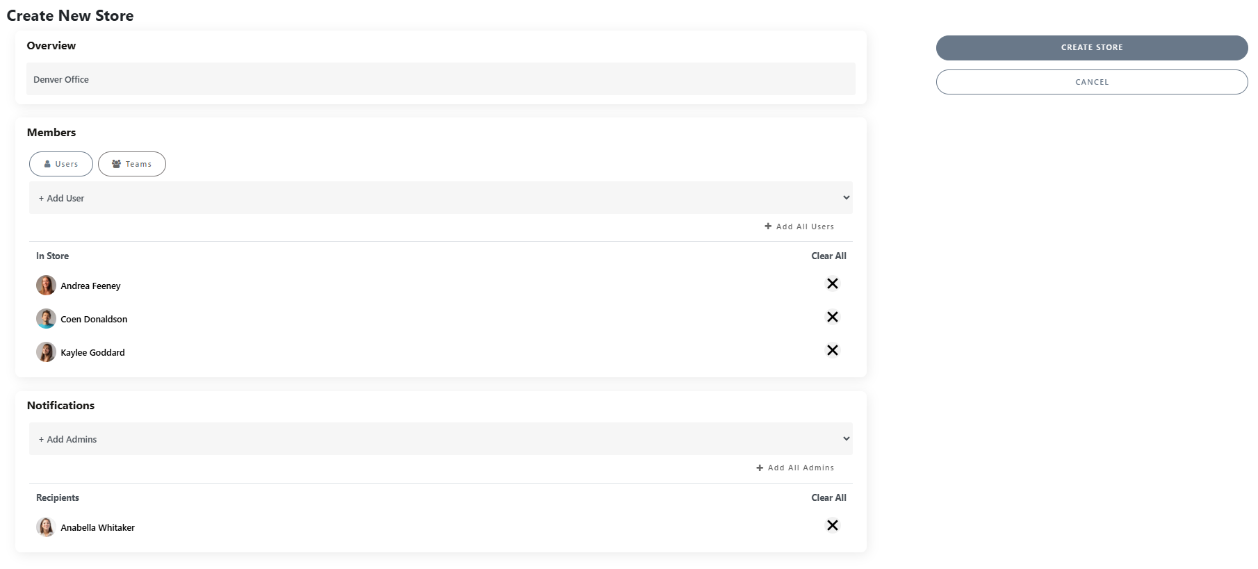Clear all notification recipients

coord(828,497)
